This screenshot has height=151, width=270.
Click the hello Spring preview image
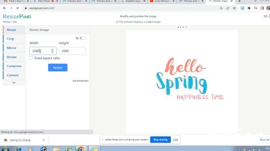coord(182,82)
